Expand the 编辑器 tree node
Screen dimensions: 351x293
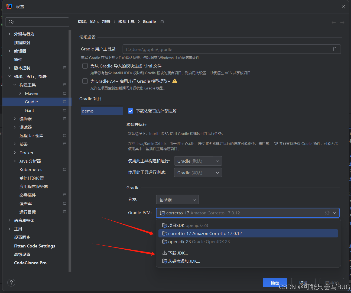[9, 51]
